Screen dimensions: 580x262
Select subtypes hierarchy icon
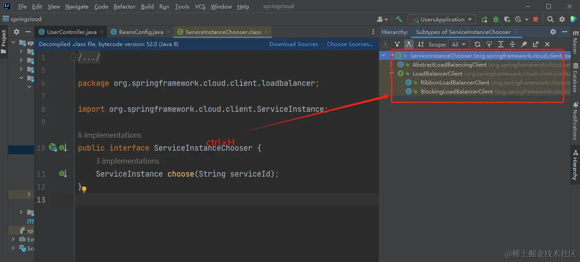(409, 44)
